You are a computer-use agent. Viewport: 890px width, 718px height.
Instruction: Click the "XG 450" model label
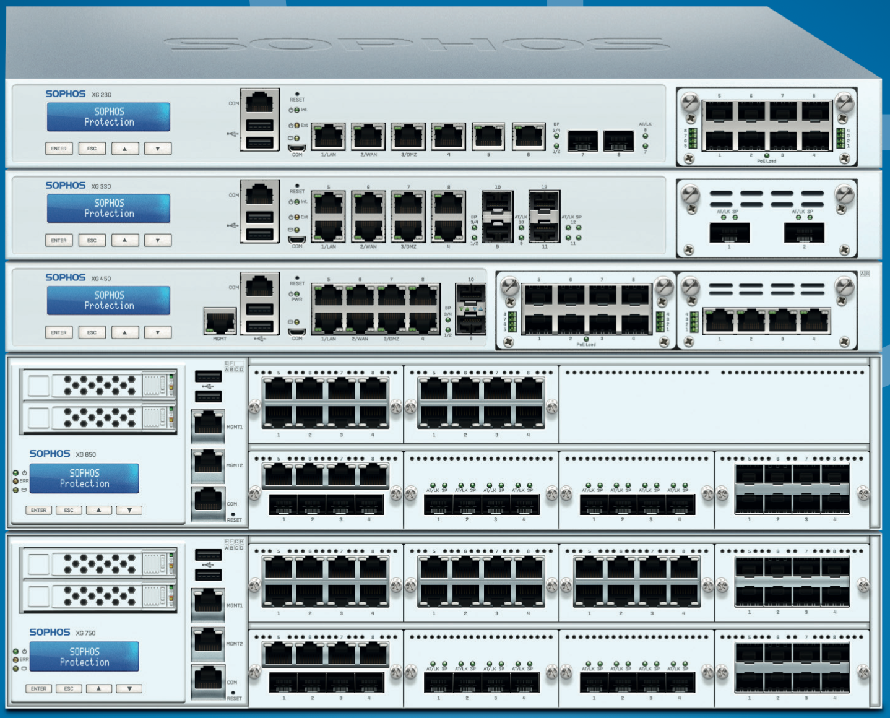tap(102, 279)
